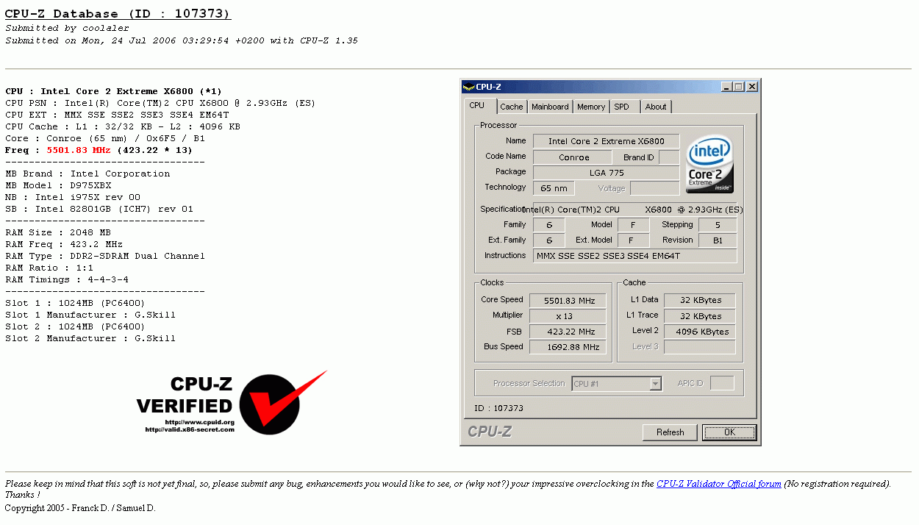Open the About tab
This screenshot has height=525, width=919.
tap(656, 107)
